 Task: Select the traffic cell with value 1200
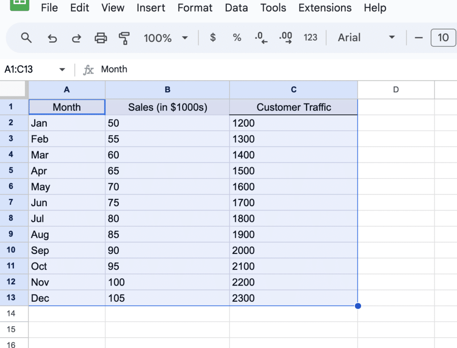tap(294, 123)
